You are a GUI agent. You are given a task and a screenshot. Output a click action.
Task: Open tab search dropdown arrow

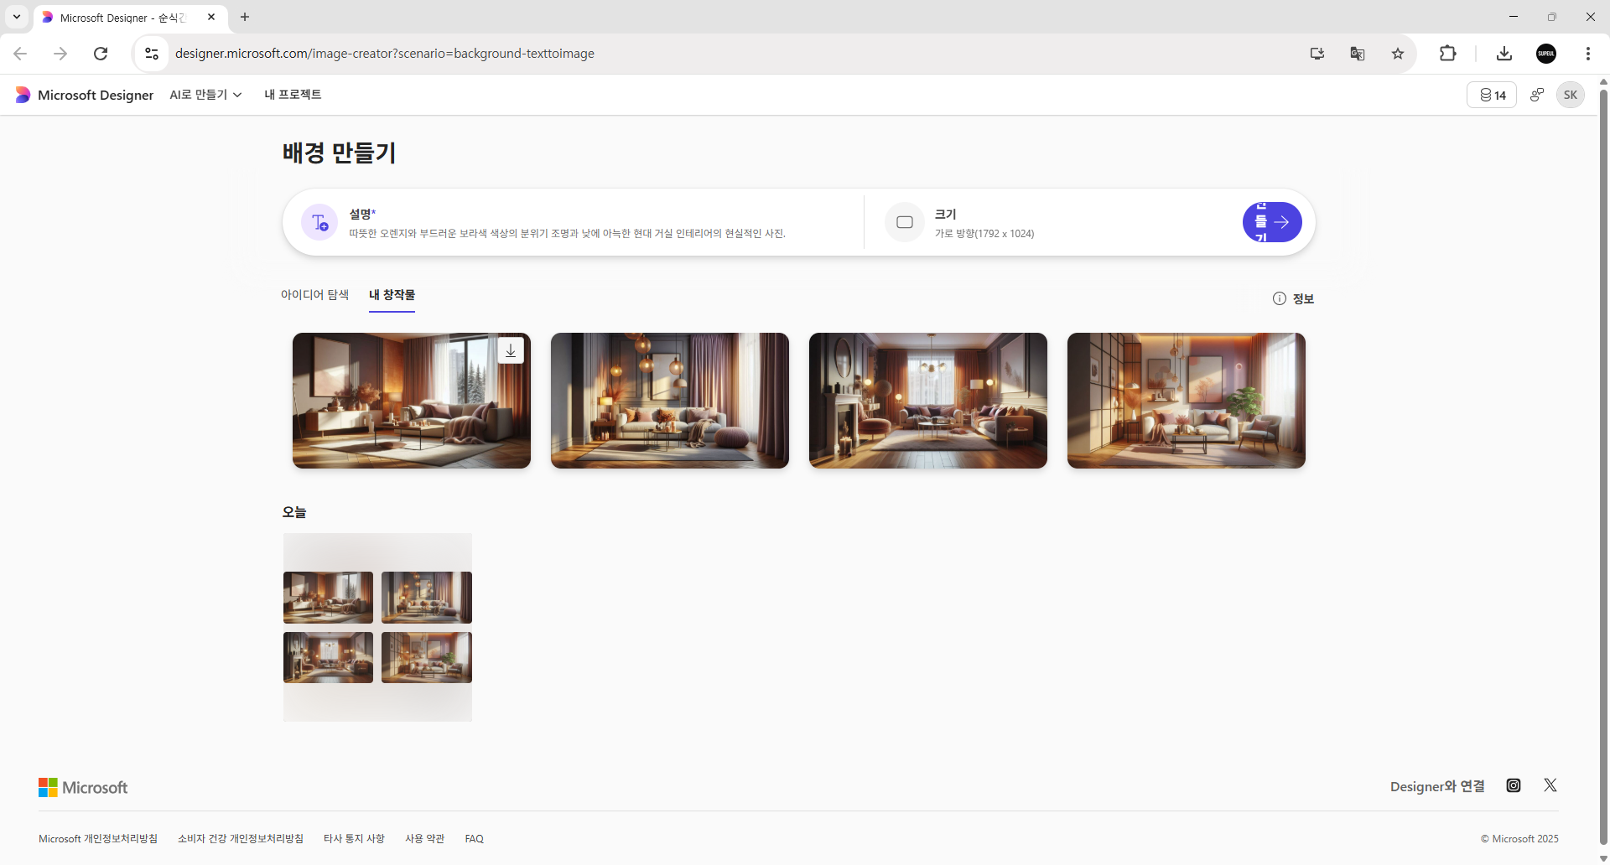click(x=17, y=17)
